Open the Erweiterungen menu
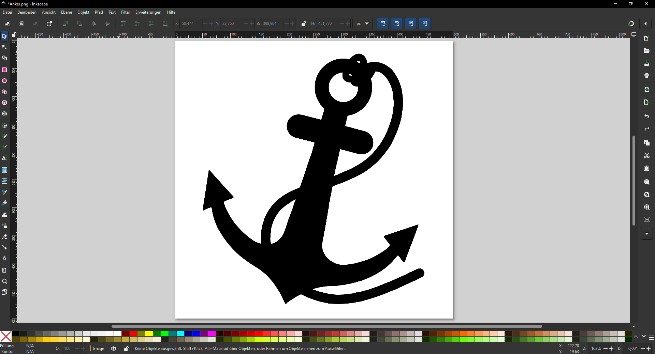Viewport: 655px width, 354px height. pos(148,12)
